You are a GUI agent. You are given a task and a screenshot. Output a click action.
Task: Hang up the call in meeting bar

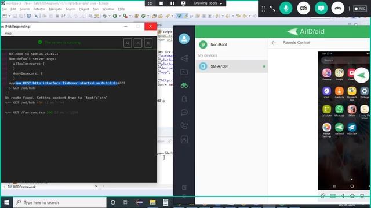point(338,8)
